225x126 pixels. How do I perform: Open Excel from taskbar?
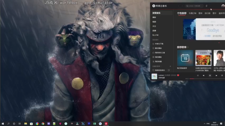pos(94,123)
